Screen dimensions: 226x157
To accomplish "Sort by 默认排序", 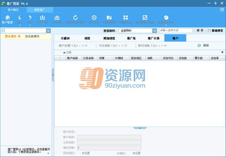I will pos(13,36).
